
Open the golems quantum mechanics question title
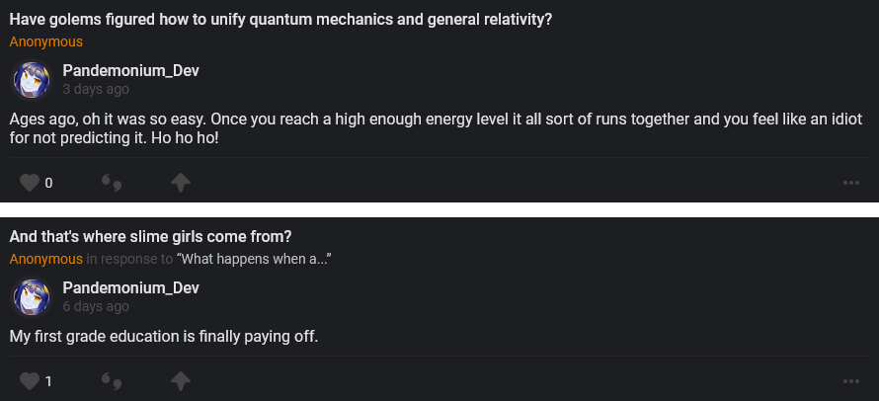pyautogui.click(x=280, y=19)
